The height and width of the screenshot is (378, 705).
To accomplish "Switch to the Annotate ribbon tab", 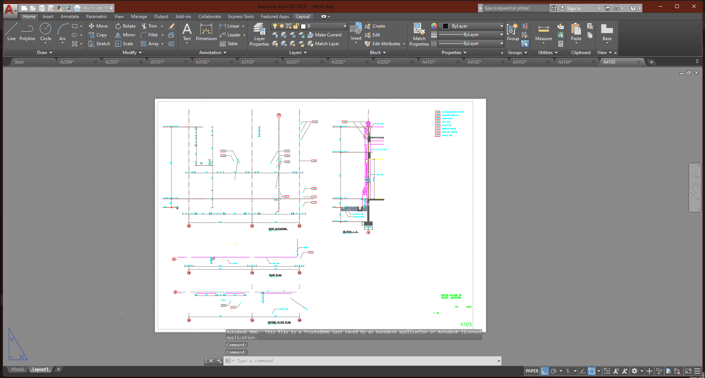I will [x=70, y=17].
